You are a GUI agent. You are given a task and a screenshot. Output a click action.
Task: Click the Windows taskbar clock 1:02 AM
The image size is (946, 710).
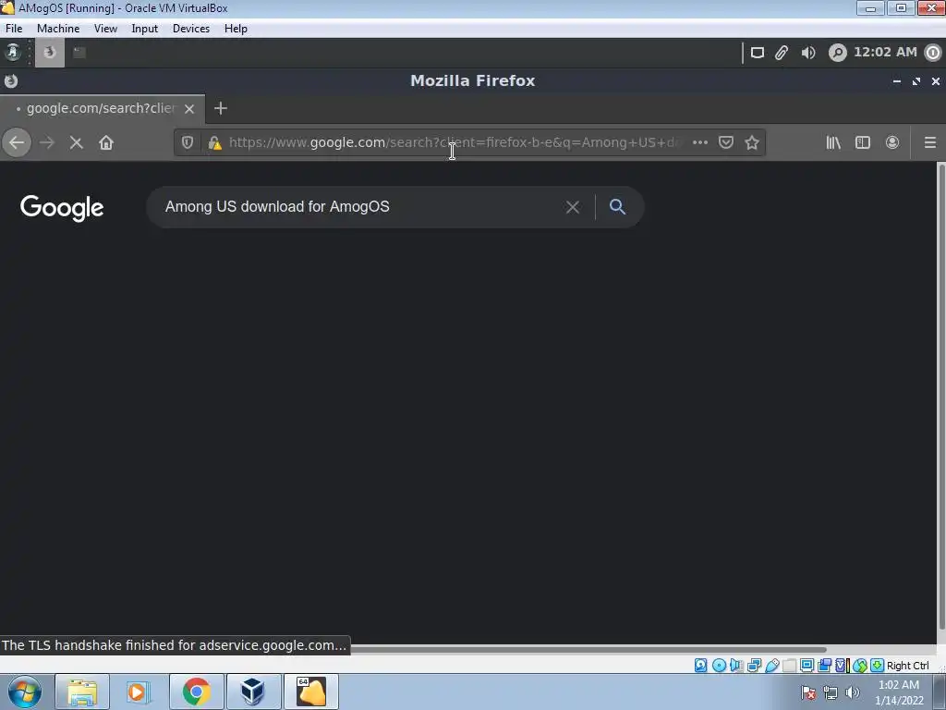pyautogui.click(x=899, y=692)
